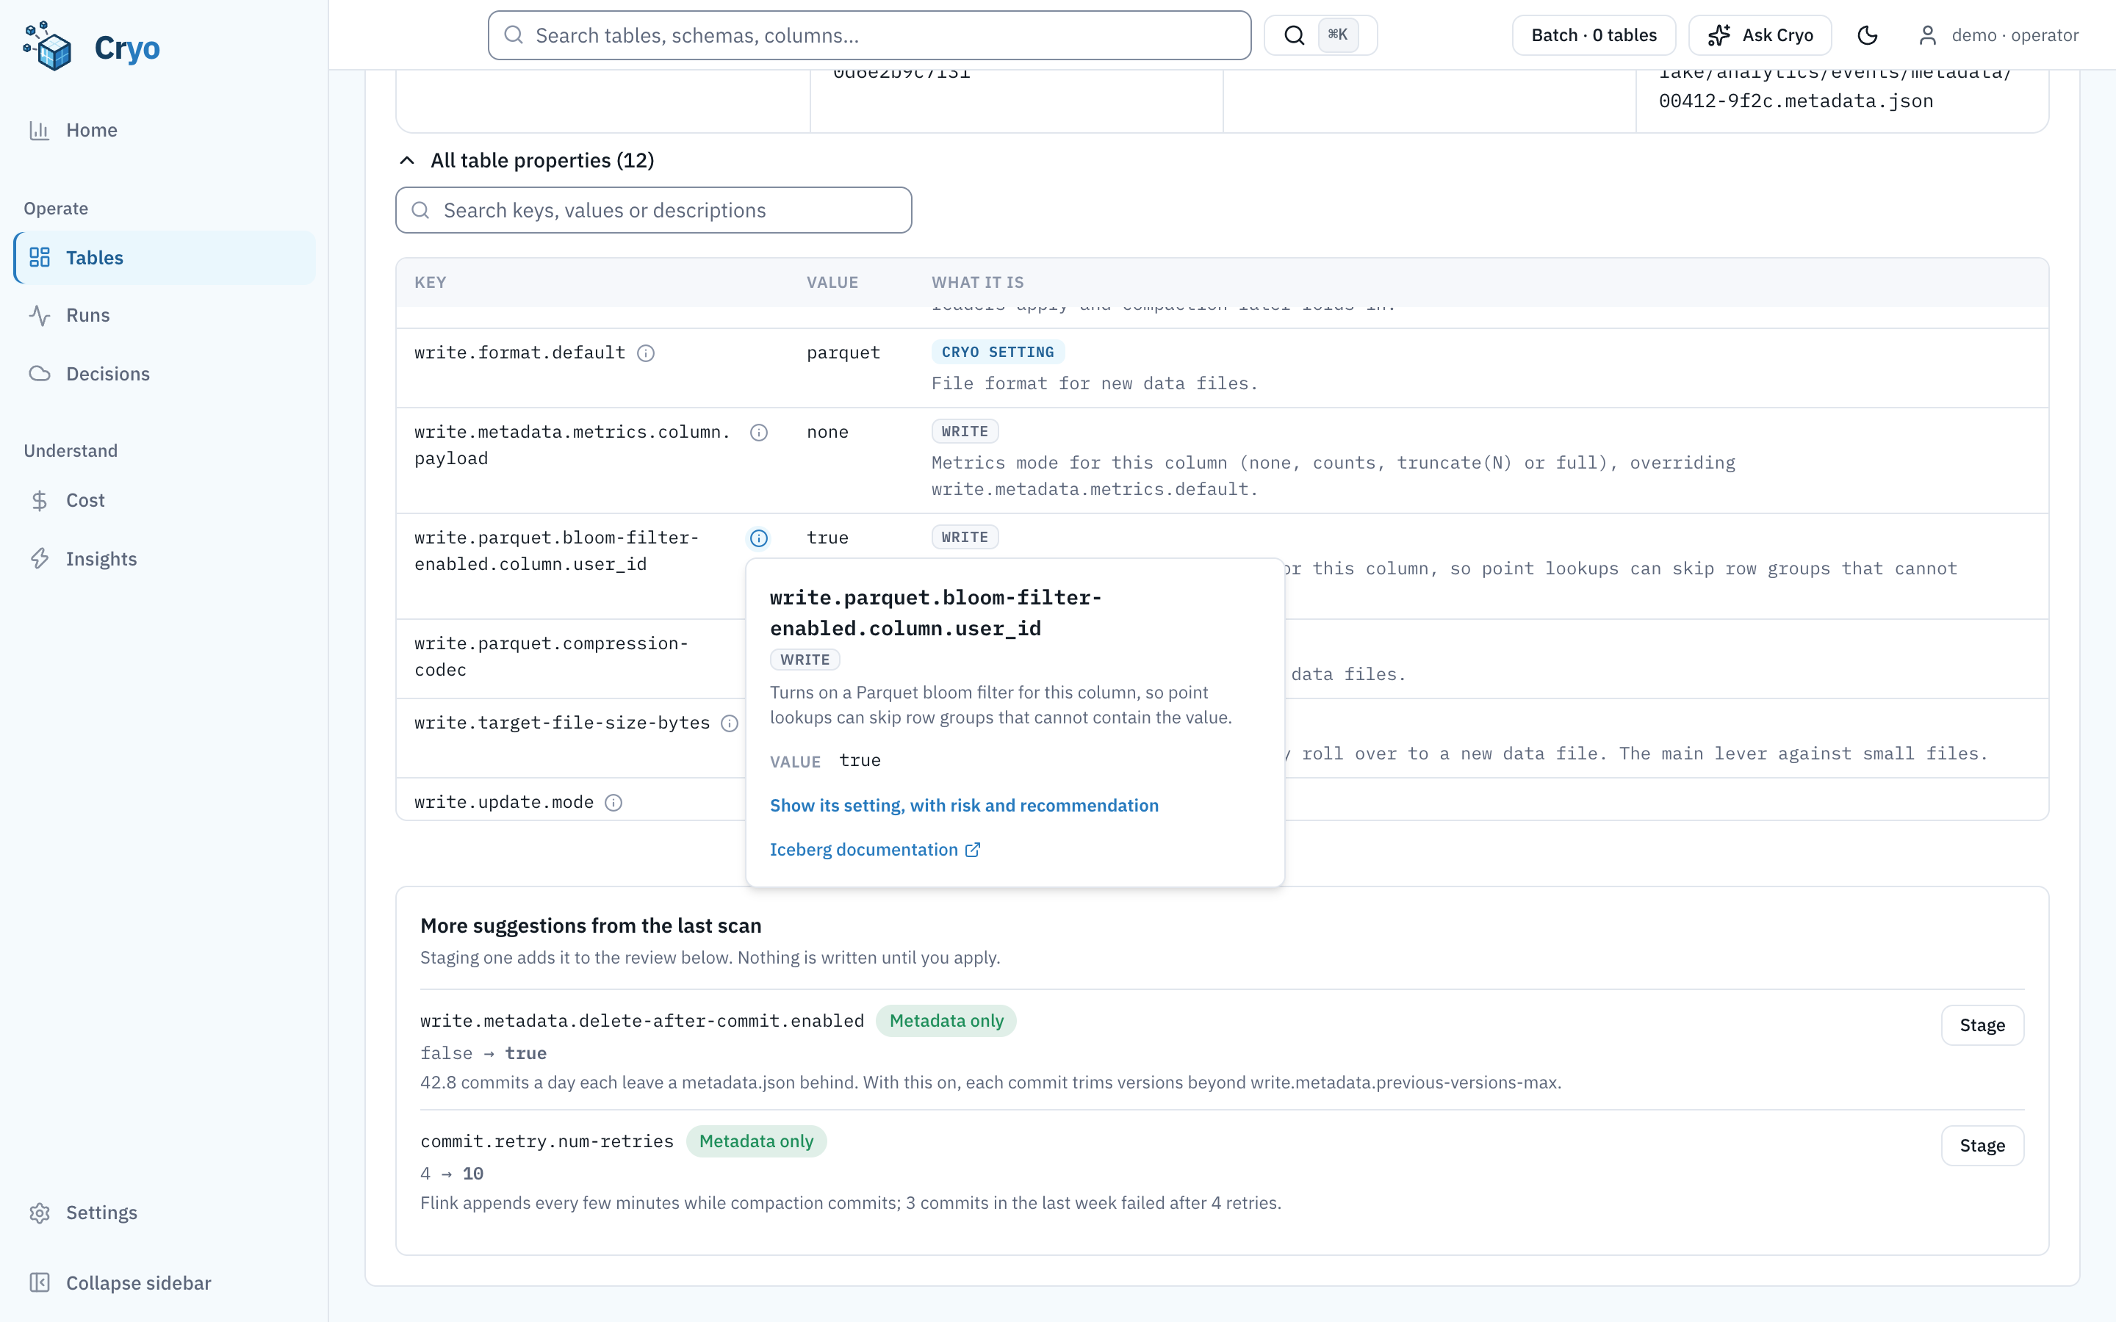Click the info icon for write.target-file-size-bytes
Viewport: 2116px width, 1322px height.
pos(730,724)
